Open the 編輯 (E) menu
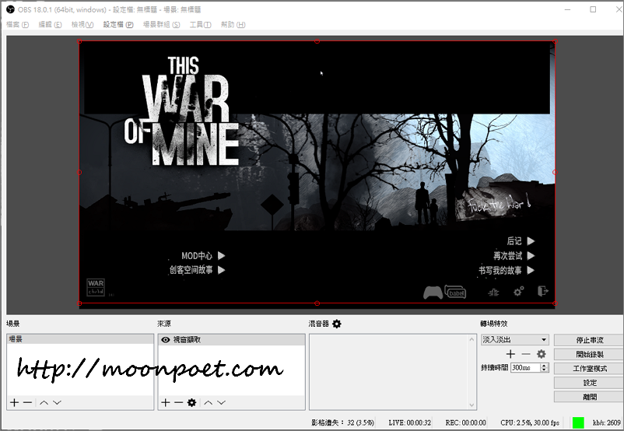624x431 pixels. click(50, 25)
